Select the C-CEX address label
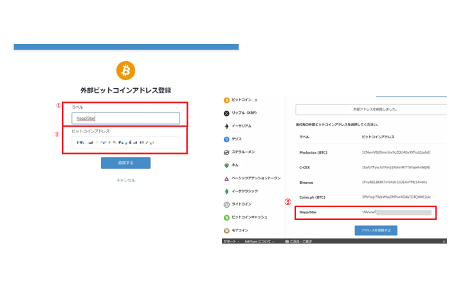The image size is (450, 298). pyautogui.click(x=305, y=167)
